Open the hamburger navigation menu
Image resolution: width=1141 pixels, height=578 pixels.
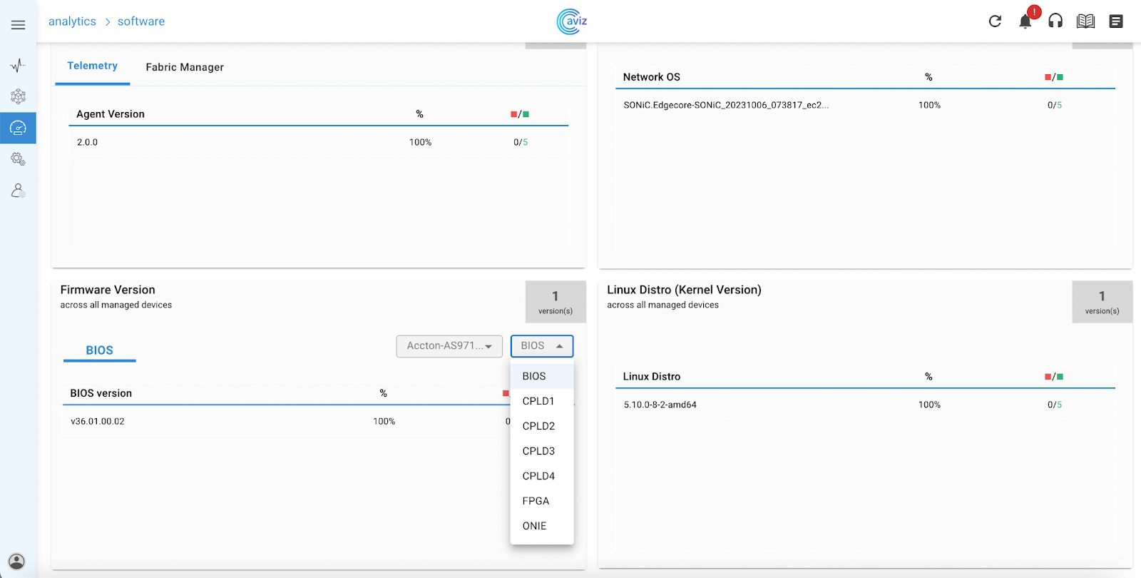[x=19, y=25]
